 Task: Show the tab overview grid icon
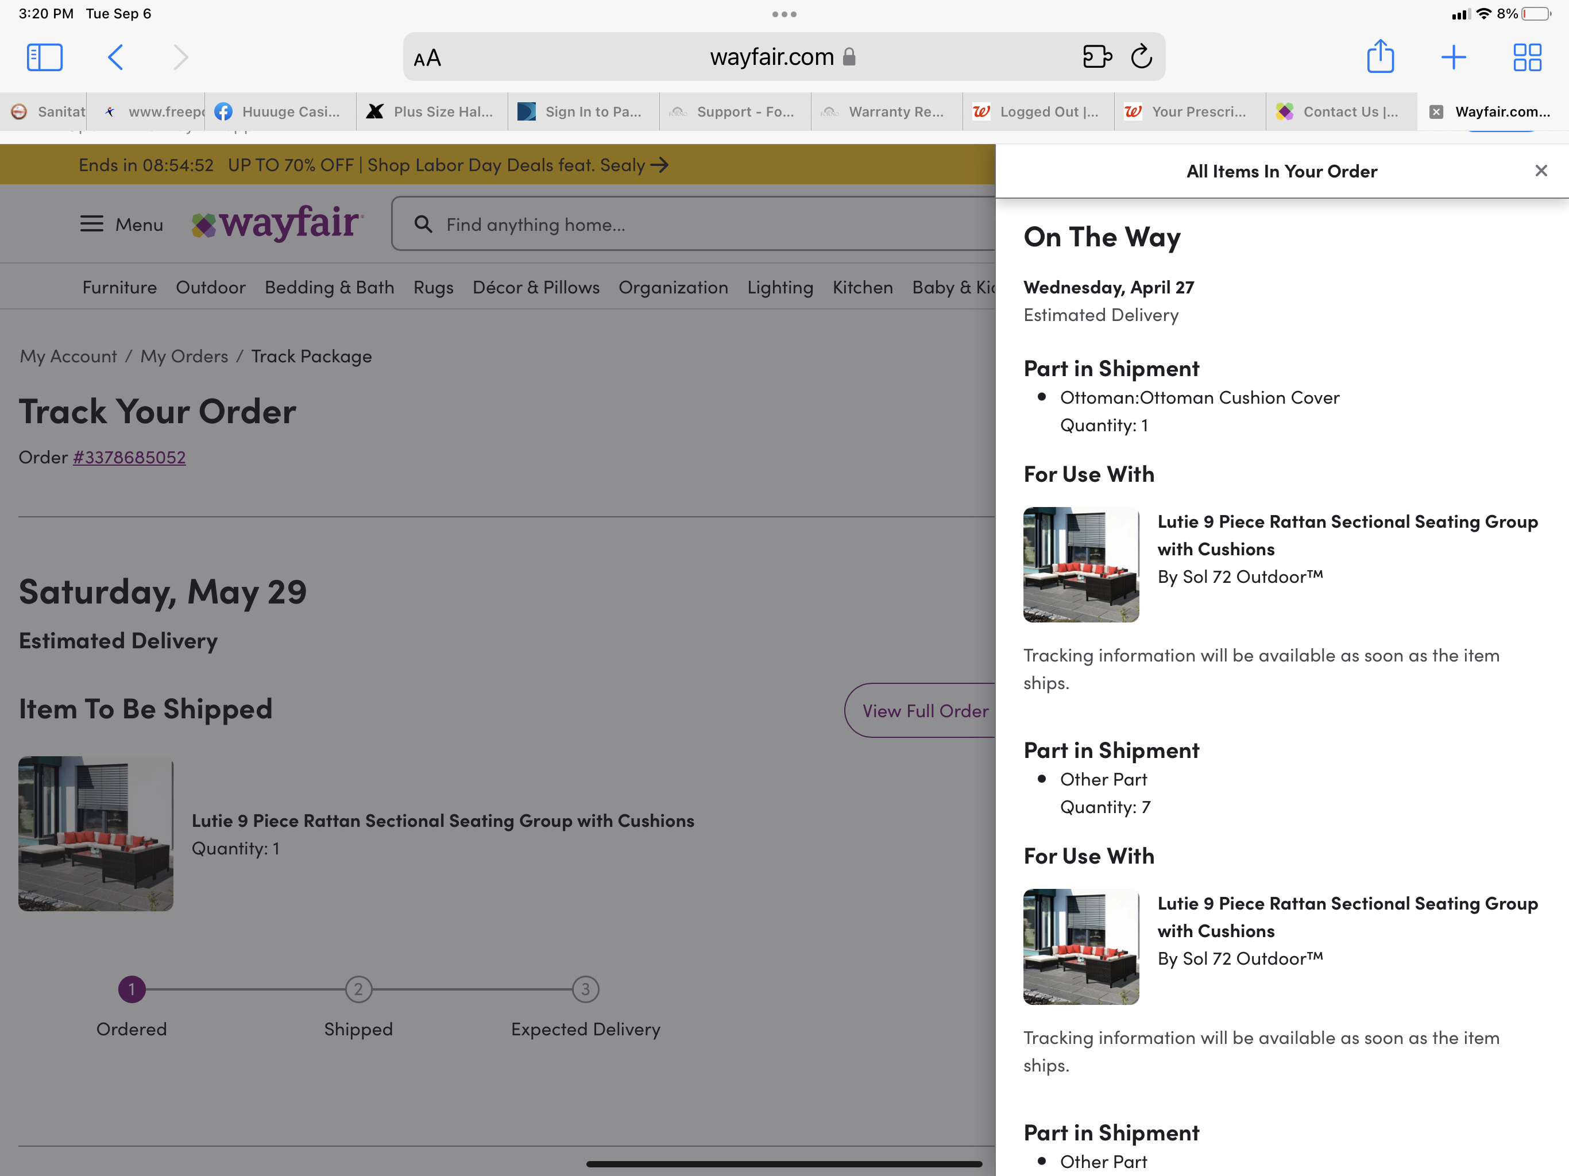(x=1527, y=57)
